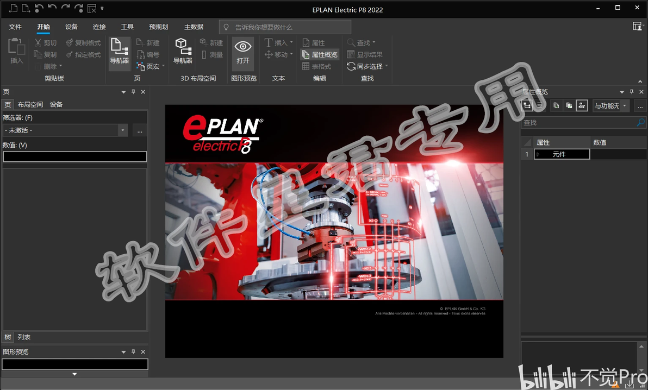Open the 页 panel options menu arrow
This screenshot has height=390, width=648.
coord(123,92)
